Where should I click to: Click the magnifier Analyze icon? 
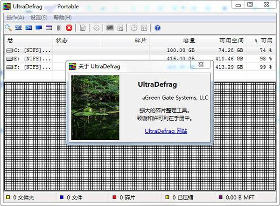(8, 28)
